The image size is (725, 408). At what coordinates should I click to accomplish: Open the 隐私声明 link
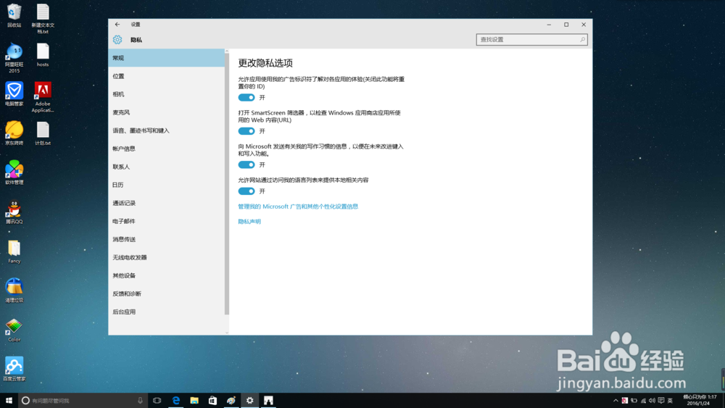coord(249,222)
